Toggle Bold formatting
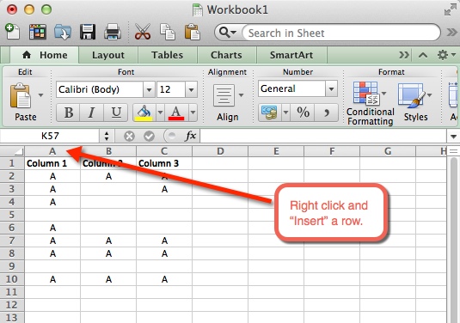The height and width of the screenshot is (323, 460). tap(69, 113)
